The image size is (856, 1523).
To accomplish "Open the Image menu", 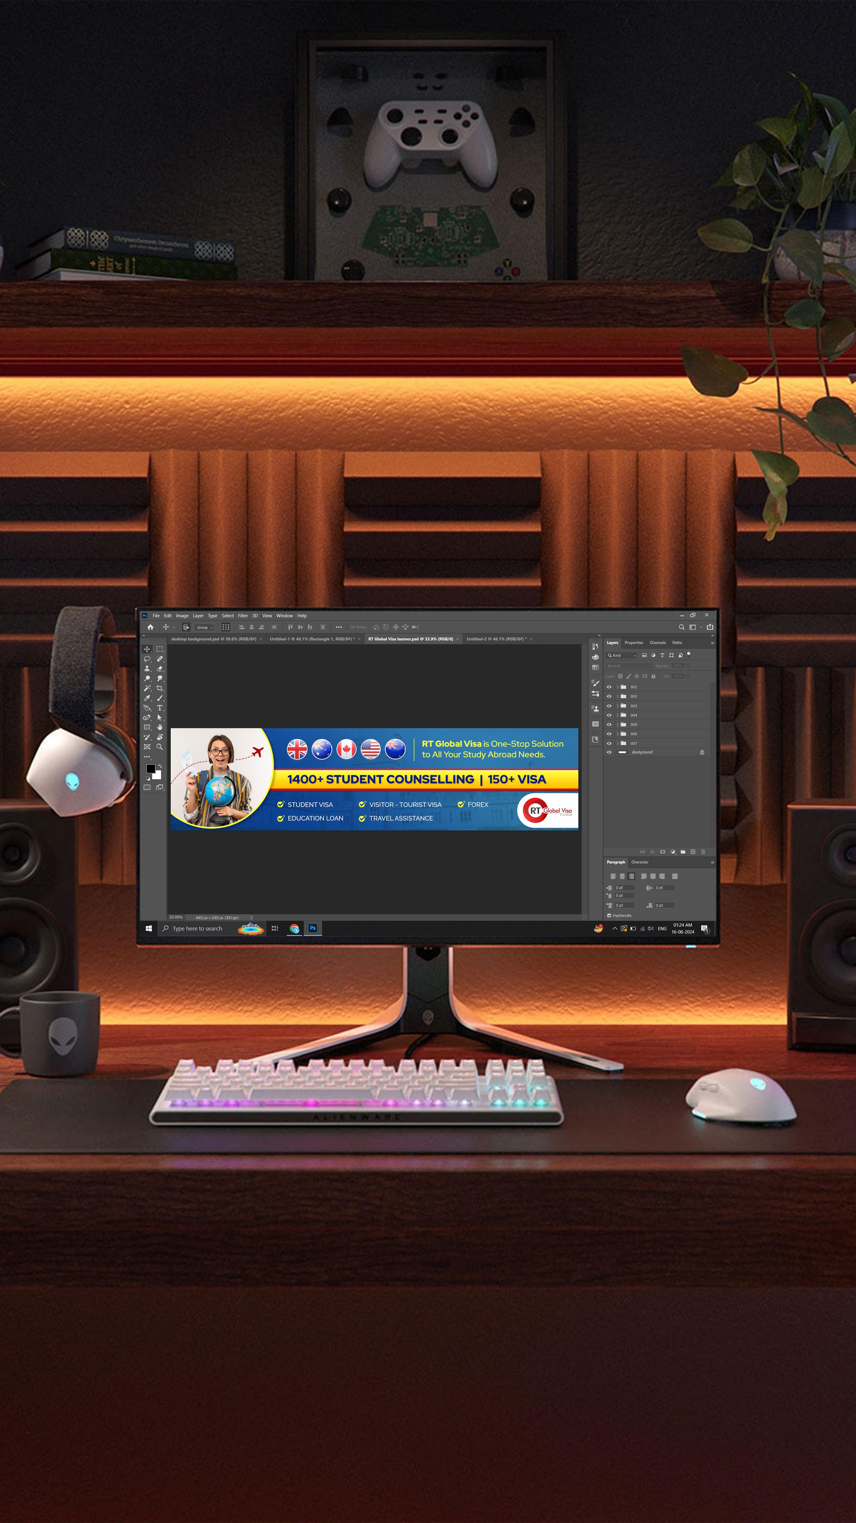I will click(x=182, y=616).
